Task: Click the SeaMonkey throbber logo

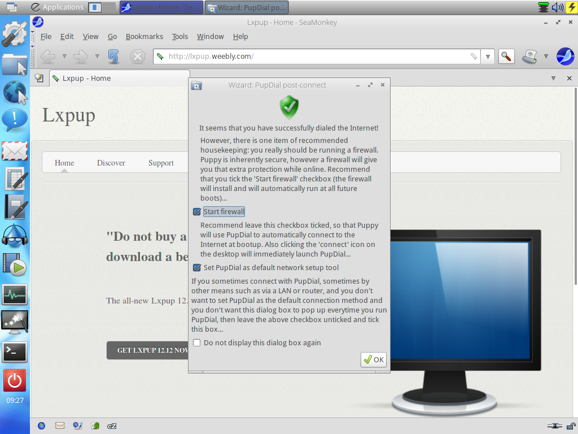Action: (x=565, y=57)
